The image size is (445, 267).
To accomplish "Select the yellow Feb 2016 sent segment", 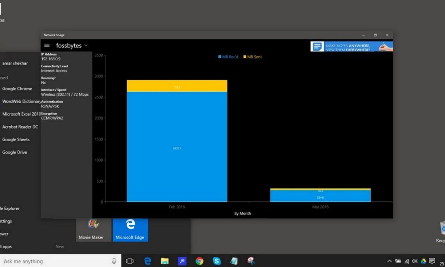I will click(177, 86).
